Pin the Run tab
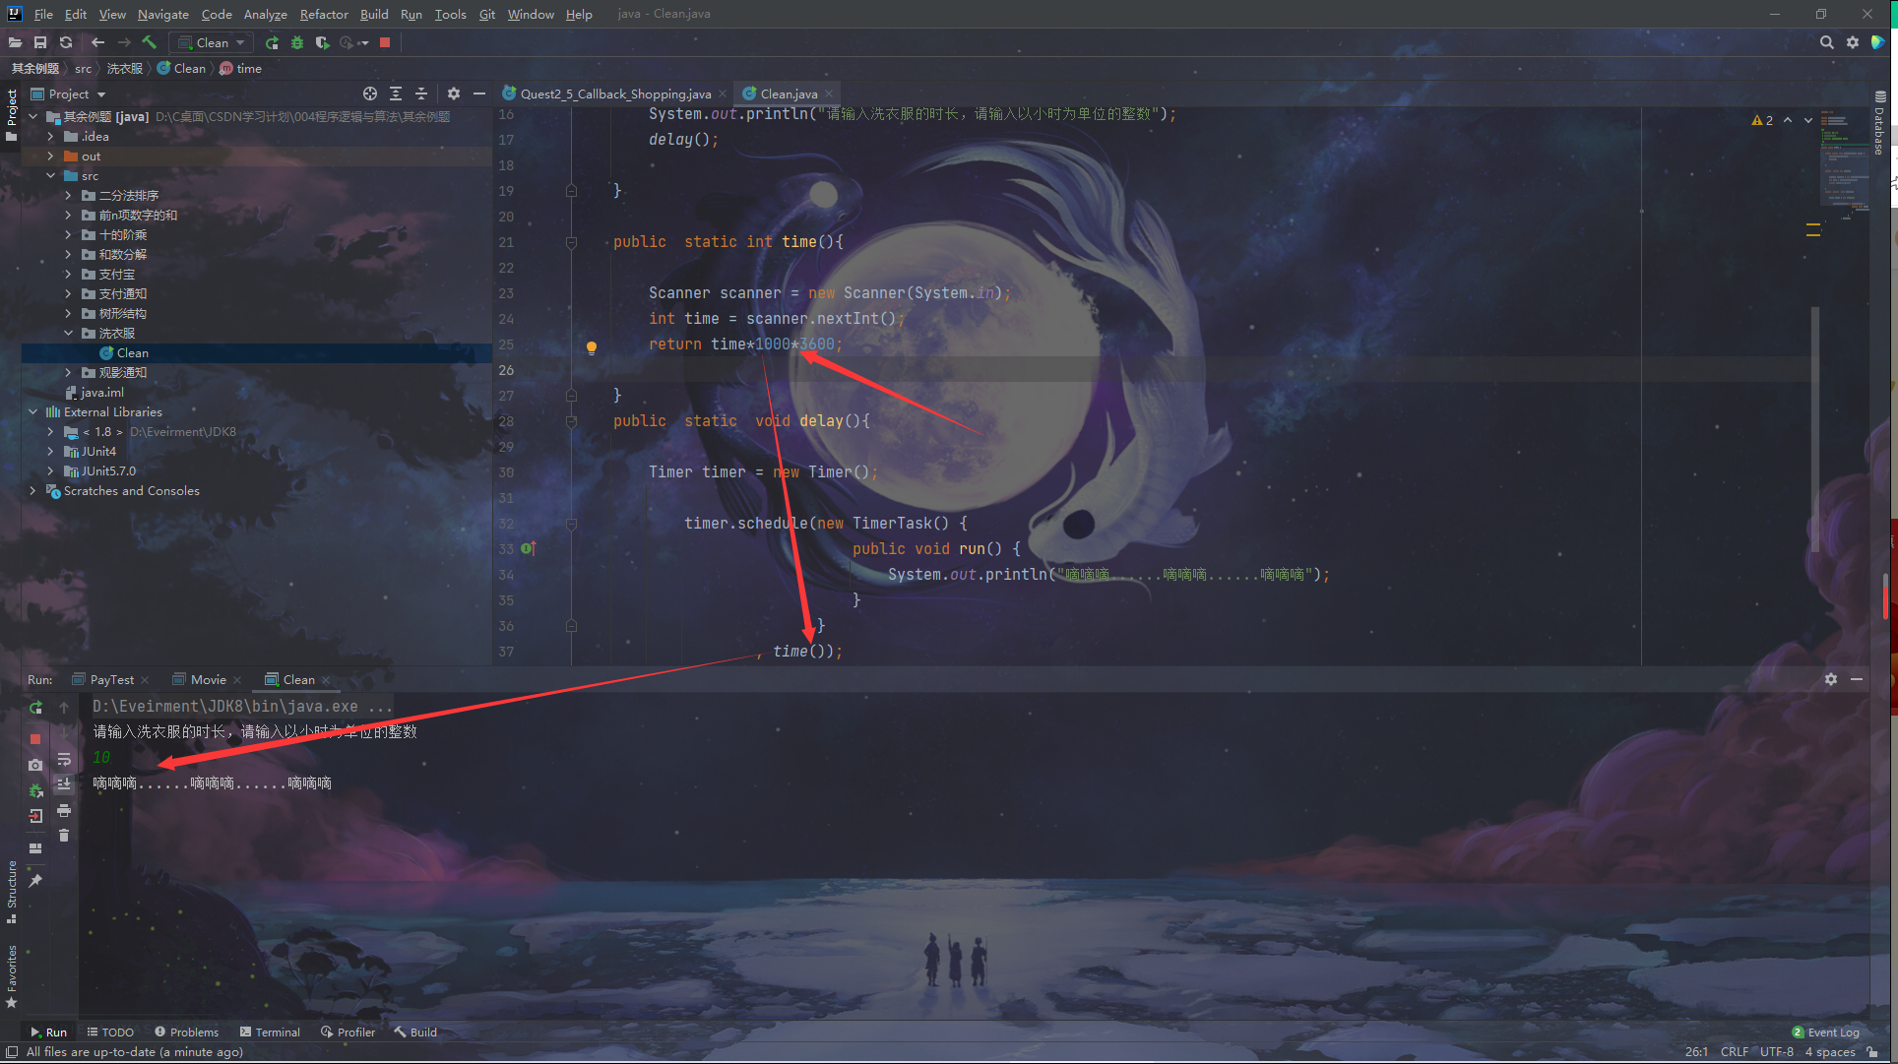Screen dimensions: 1898x1064 [x=35, y=881]
